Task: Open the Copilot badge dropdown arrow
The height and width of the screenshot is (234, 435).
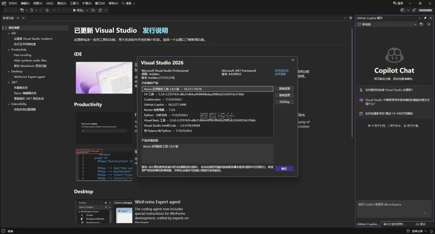Action: pos(408,10)
